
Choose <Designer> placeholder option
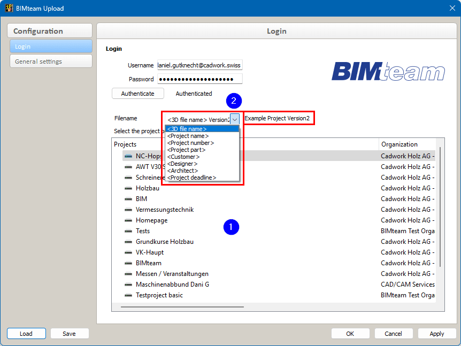coord(202,164)
